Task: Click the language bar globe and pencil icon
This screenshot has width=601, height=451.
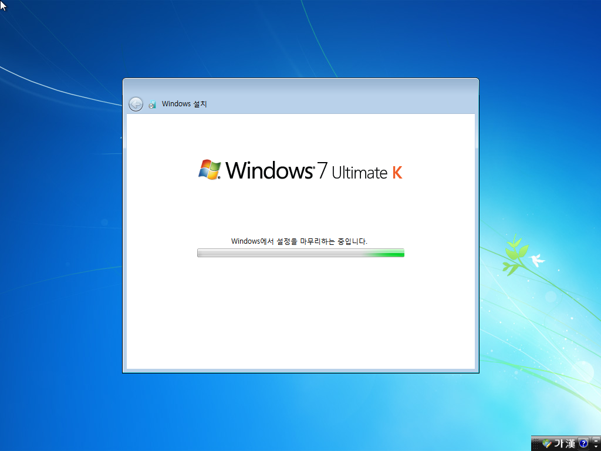Action: click(x=547, y=443)
